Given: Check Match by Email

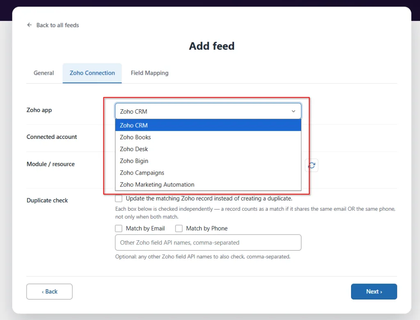Looking at the screenshot, I should coord(119,228).
